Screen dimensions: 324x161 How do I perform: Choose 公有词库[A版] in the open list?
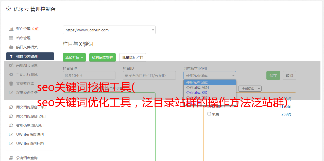(x=197, y=88)
